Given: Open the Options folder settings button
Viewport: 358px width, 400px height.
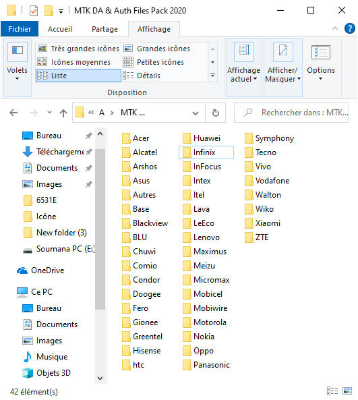Looking at the screenshot, I should [x=321, y=63].
